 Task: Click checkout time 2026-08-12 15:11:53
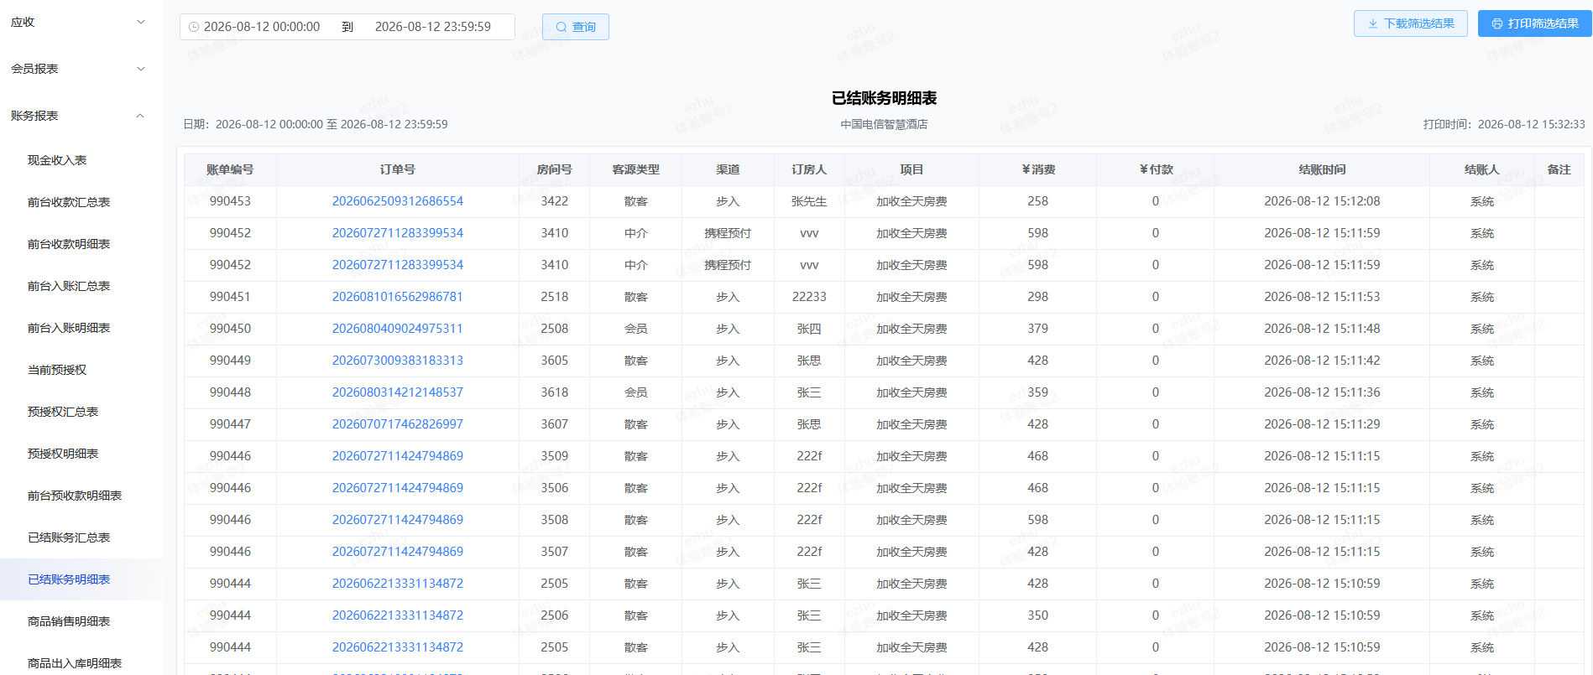(x=1323, y=297)
